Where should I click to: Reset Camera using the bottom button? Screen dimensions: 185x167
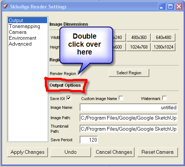coord(158,152)
